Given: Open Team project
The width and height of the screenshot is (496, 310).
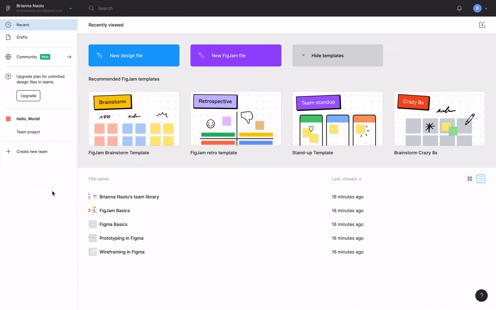Looking at the screenshot, I should pos(28,132).
